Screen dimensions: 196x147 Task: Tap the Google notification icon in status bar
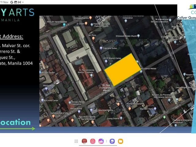12,2
